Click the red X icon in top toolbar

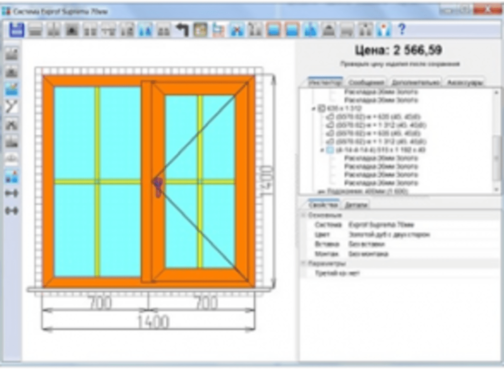[237, 30]
